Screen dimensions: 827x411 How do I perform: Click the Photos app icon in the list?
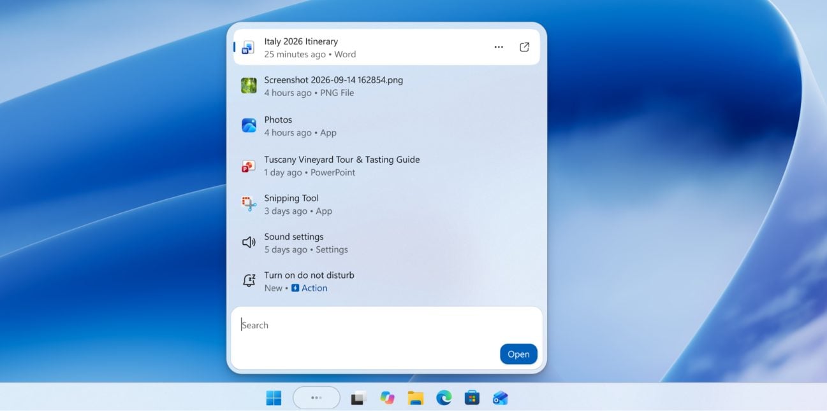[249, 125]
